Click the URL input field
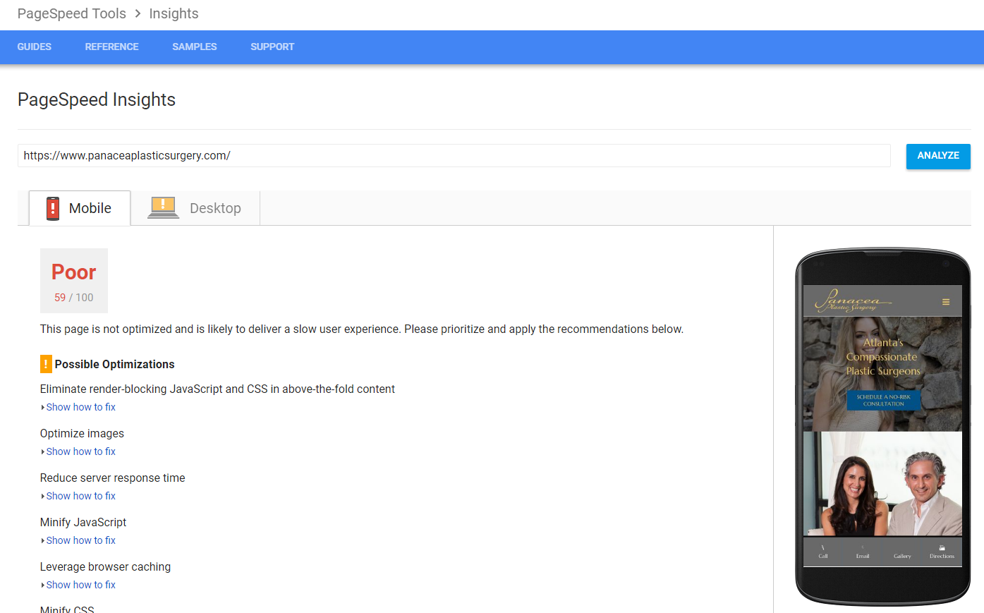984x613 pixels. pyautogui.click(x=454, y=155)
